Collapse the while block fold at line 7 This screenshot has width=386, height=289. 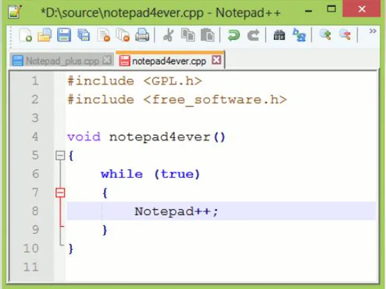click(60, 193)
